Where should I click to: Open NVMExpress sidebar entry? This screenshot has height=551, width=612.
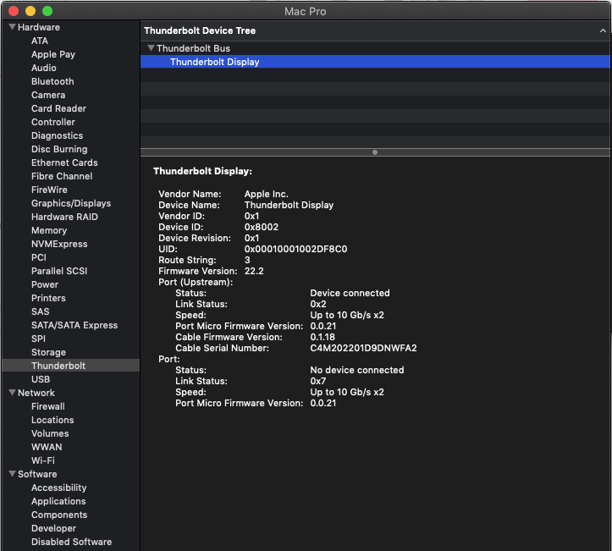click(x=59, y=244)
